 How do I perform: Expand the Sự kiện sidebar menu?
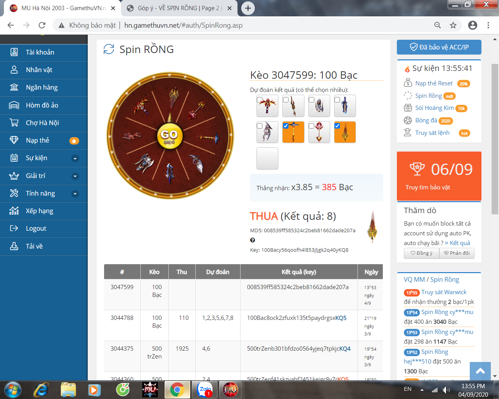(75, 158)
